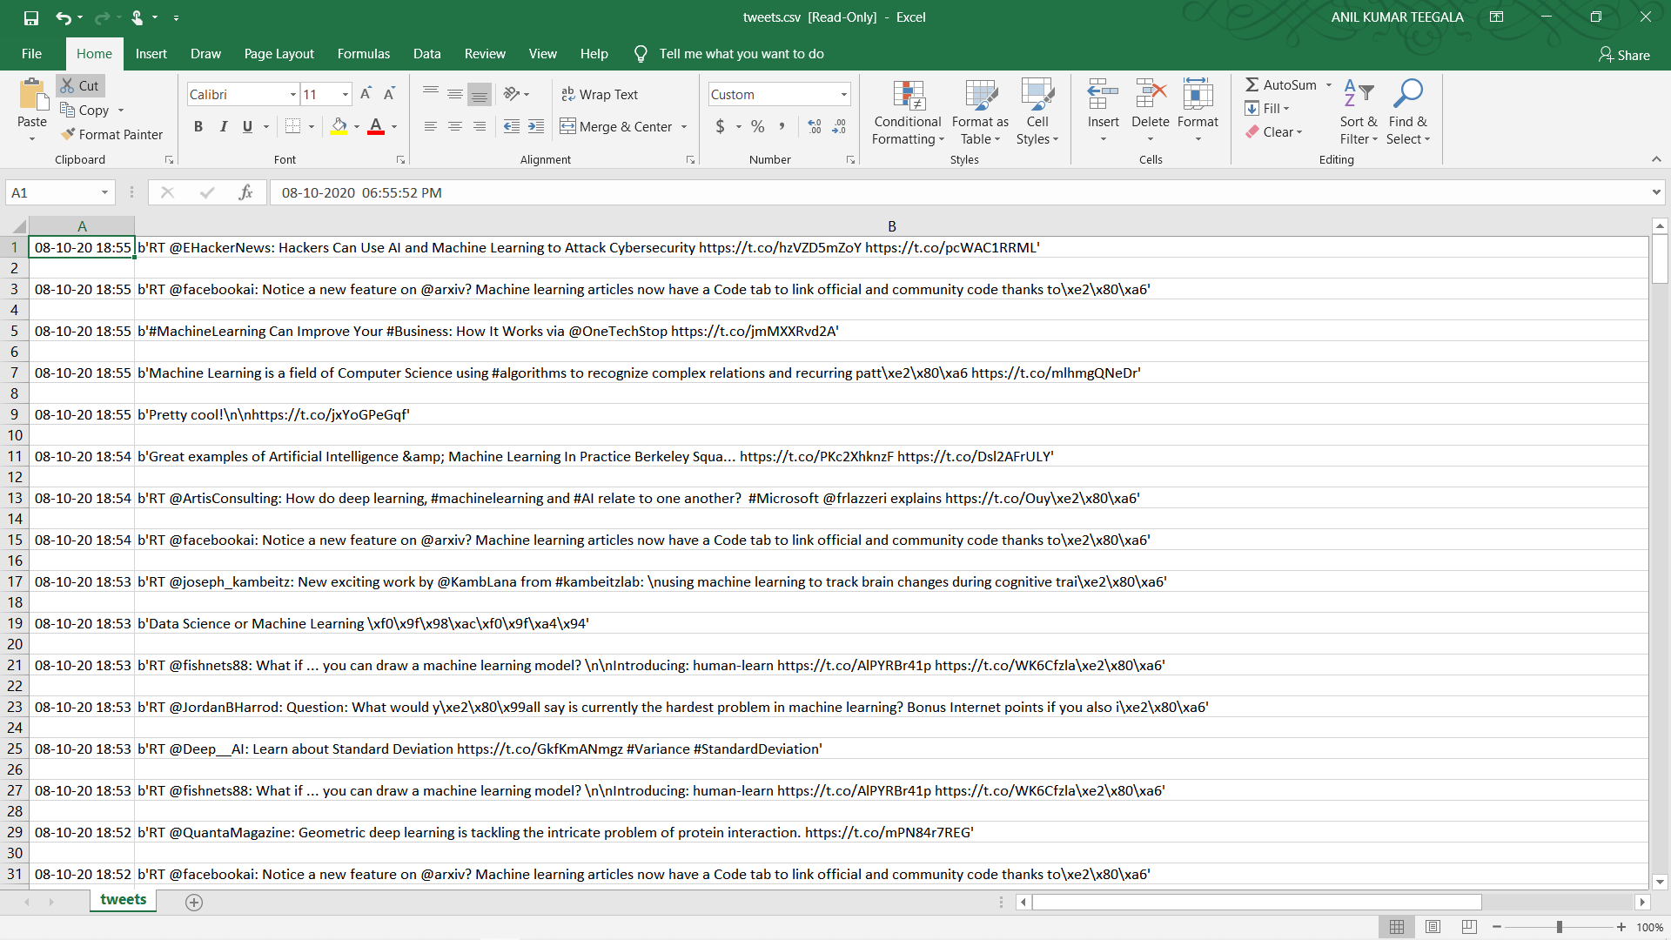Click the Insert Function fx button
This screenshot has width=1671, height=940.
coord(245,192)
